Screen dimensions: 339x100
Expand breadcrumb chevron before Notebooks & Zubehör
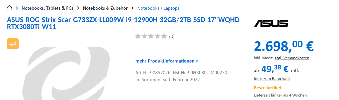pyautogui.click(x=78, y=8)
